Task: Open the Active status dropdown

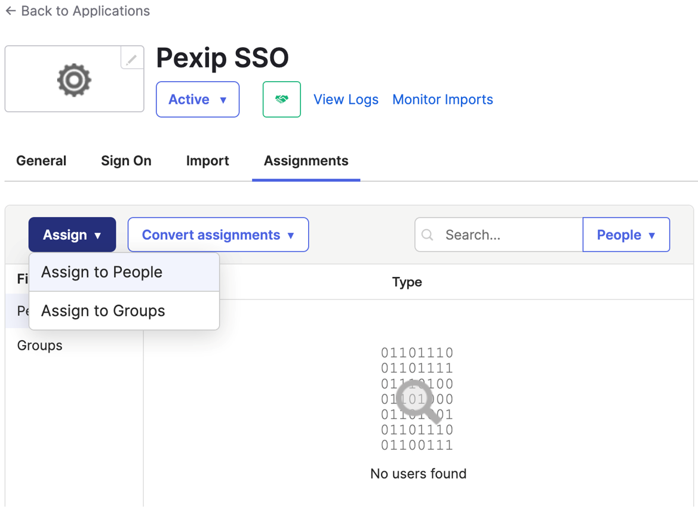Action: [x=198, y=100]
